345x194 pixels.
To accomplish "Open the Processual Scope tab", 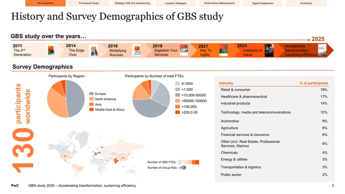I will pos(89,3).
